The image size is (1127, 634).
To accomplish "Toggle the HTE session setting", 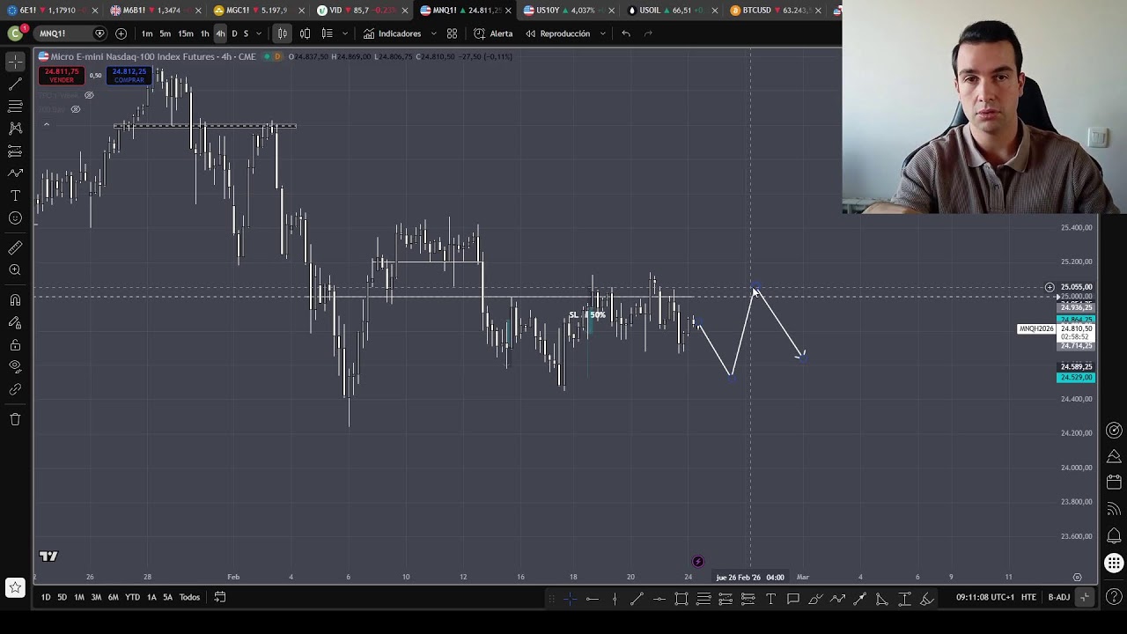I will (1028, 597).
